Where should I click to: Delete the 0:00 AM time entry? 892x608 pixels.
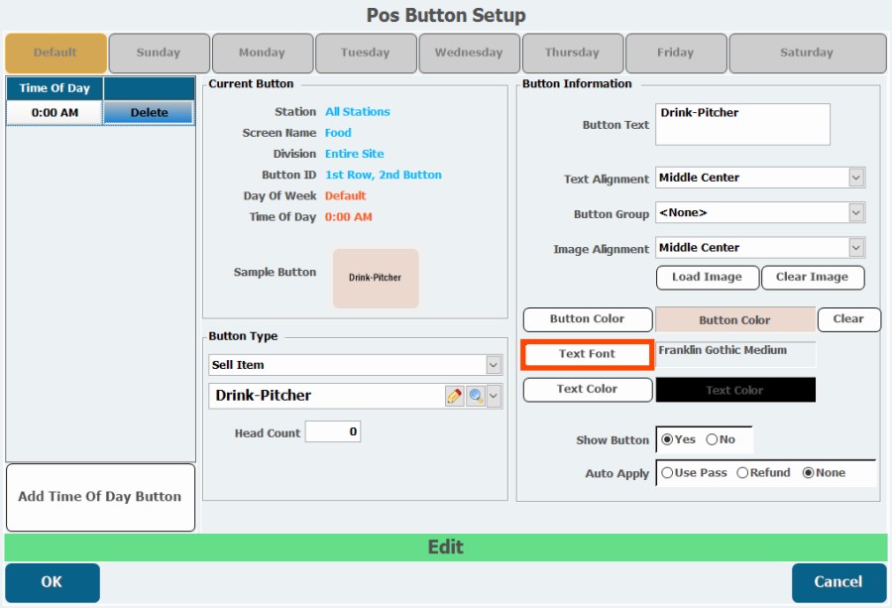coord(149,113)
